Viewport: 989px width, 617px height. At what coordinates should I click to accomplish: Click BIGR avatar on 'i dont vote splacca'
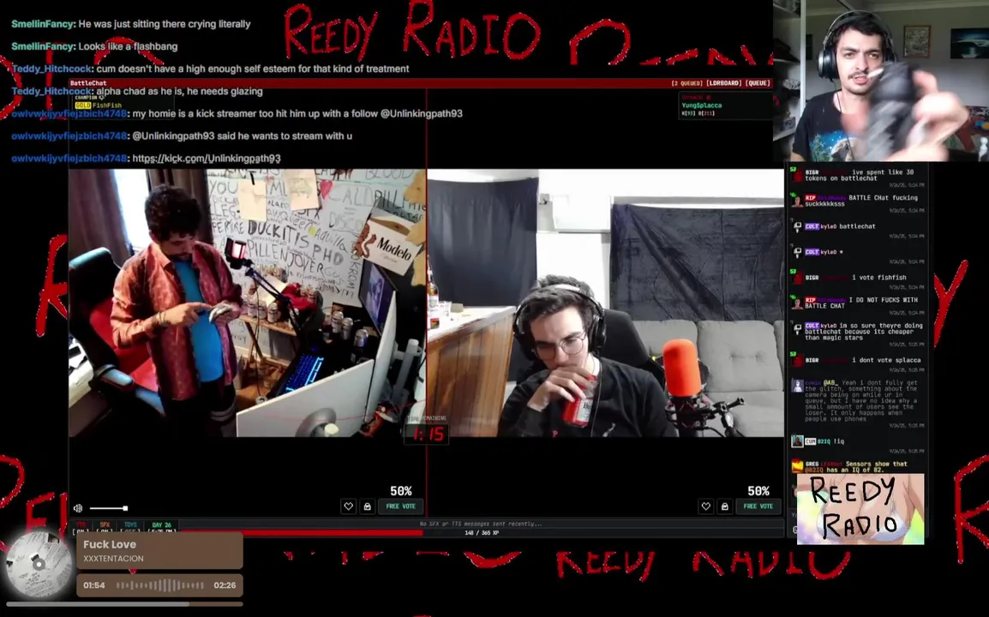tap(797, 360)
